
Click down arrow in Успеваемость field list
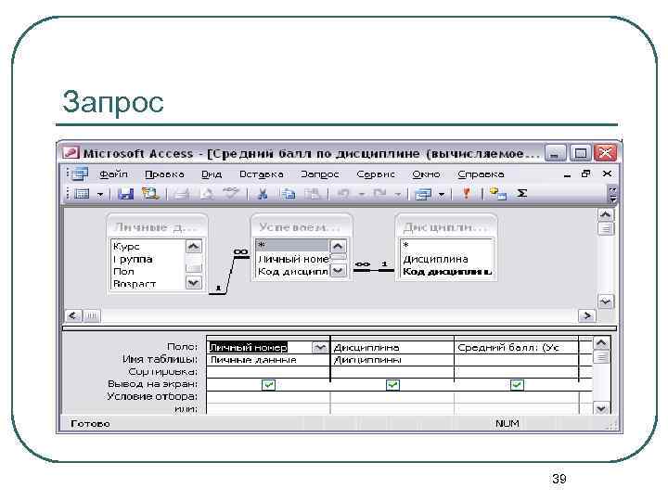click(x=338, y=271)
